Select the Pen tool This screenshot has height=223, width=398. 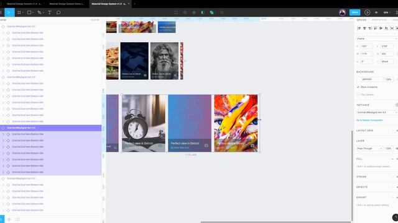coord(39,12)
